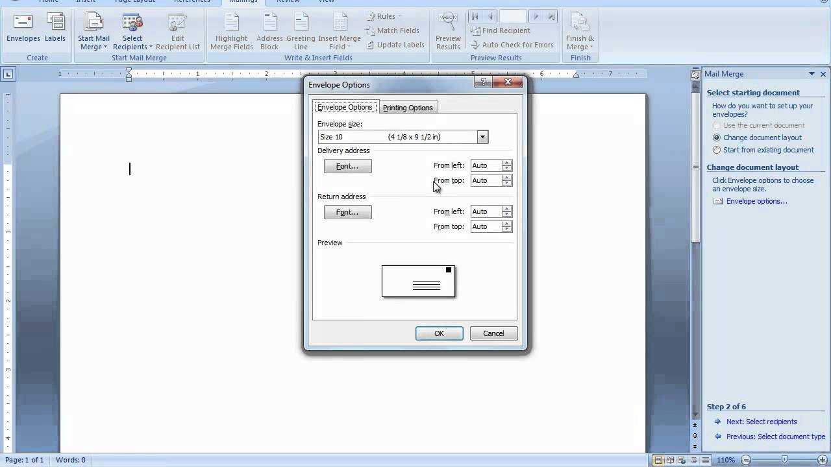Image resolution: width=831 pixels, height=467 pixels.
Task: Click the Envelope options link in pane
Action: pos(756,201)
